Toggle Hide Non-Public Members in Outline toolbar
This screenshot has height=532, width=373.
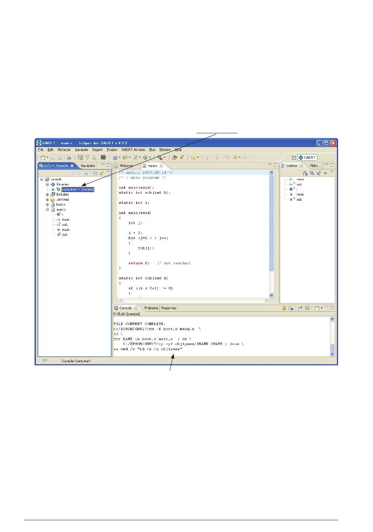tap(325, 173)
